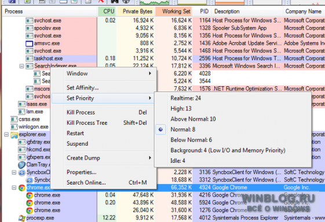Sort by the Company Name column header
This screenshot has height=222, width=325.
click(304, 12)
